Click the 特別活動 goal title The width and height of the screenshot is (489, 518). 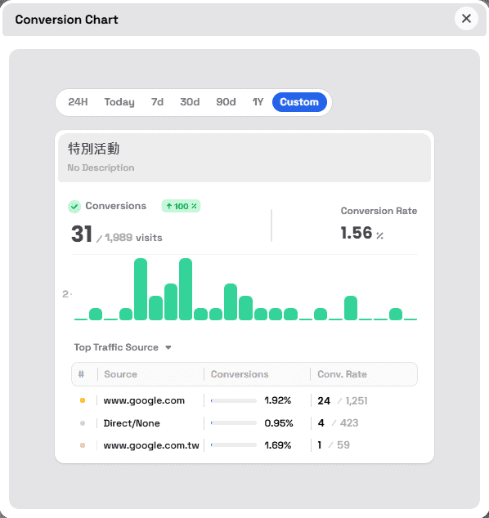tap(93, 149)
